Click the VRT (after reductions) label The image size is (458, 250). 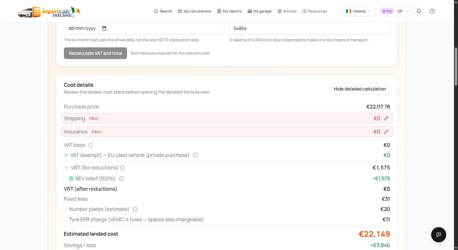[x=90, y=189]
